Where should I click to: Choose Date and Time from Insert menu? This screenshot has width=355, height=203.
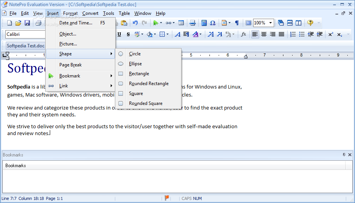point(80,23)
